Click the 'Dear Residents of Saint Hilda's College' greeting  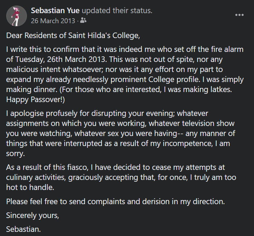(x=73, y=36)
